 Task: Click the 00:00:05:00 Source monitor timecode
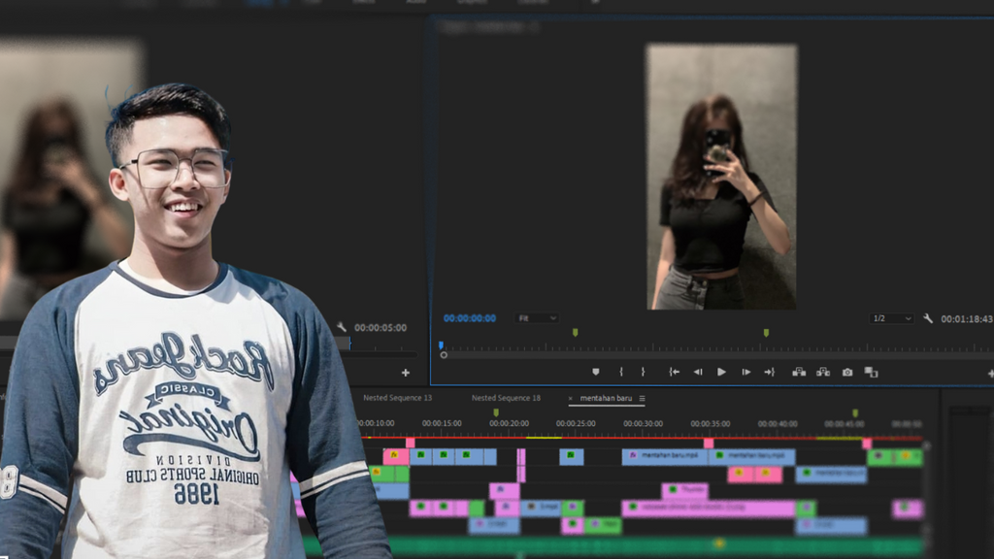click(x=381, y=328)
